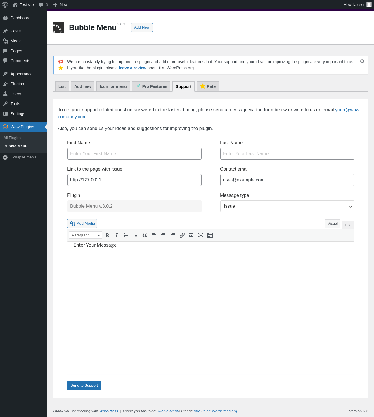Click the Bubble Menu plugin logo
The width and height of the screenshot is (374, 417).
pyautogui.click(x=58, y=27)
